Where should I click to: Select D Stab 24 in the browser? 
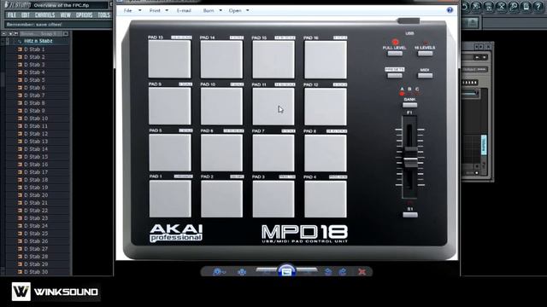click(x=36, y=225)
